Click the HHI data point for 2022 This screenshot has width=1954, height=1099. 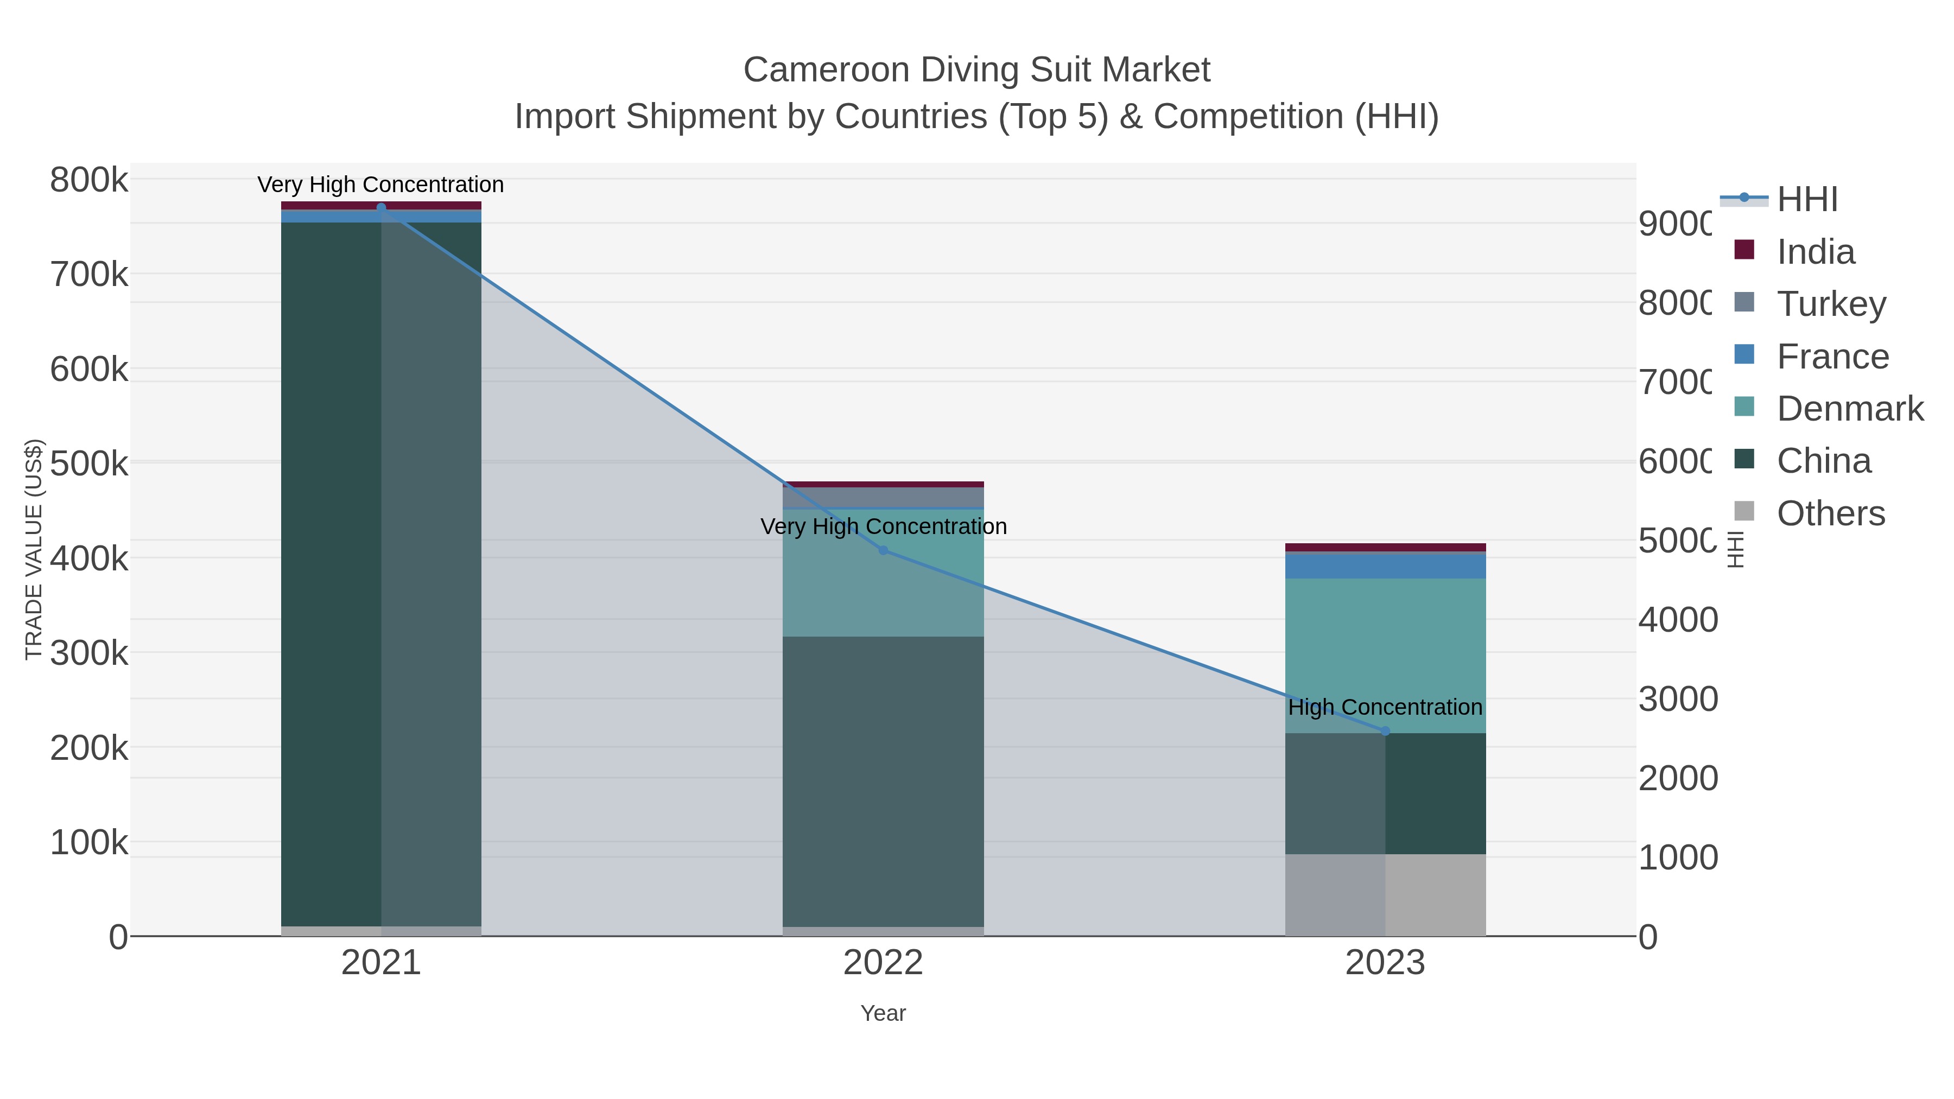point(883,550)
